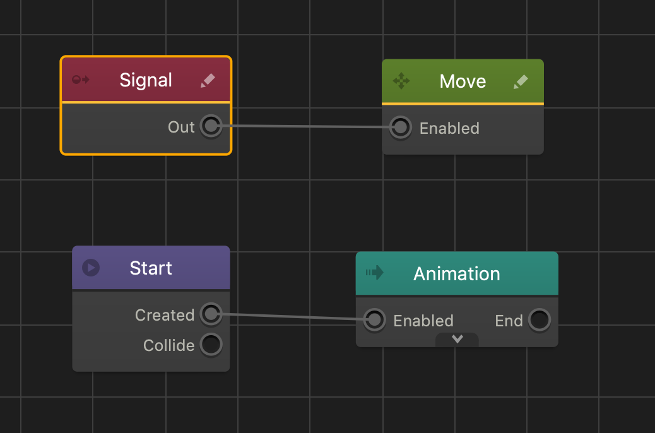Click the Collide port on Start node

pyautogui.click(x=211, y=345)
